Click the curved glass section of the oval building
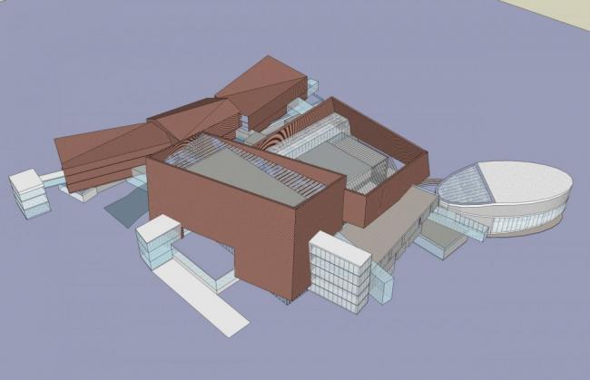Viewport: 590px width, 380px height. coord(466,188)
